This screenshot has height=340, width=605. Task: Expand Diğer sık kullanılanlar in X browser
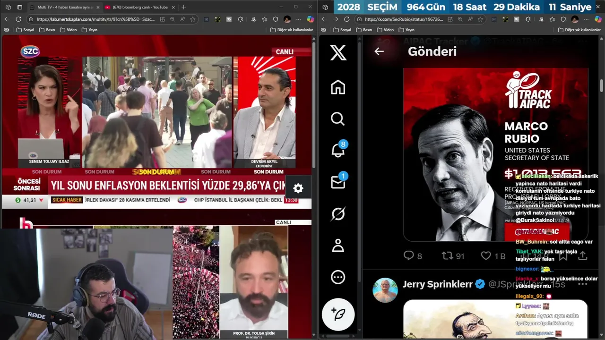click(x=579, y=30)
